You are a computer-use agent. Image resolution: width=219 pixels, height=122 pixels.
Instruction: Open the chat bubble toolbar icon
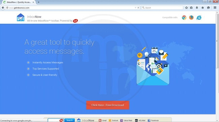click(x=208, y=8)
